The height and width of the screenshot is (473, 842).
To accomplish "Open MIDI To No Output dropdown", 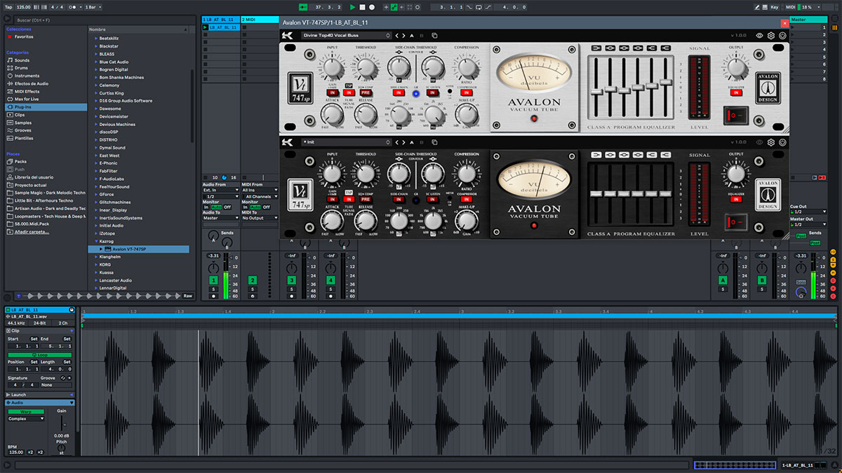I will 260,218.
